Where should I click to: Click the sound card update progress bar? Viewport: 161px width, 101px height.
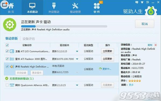[x=64, y=26]
